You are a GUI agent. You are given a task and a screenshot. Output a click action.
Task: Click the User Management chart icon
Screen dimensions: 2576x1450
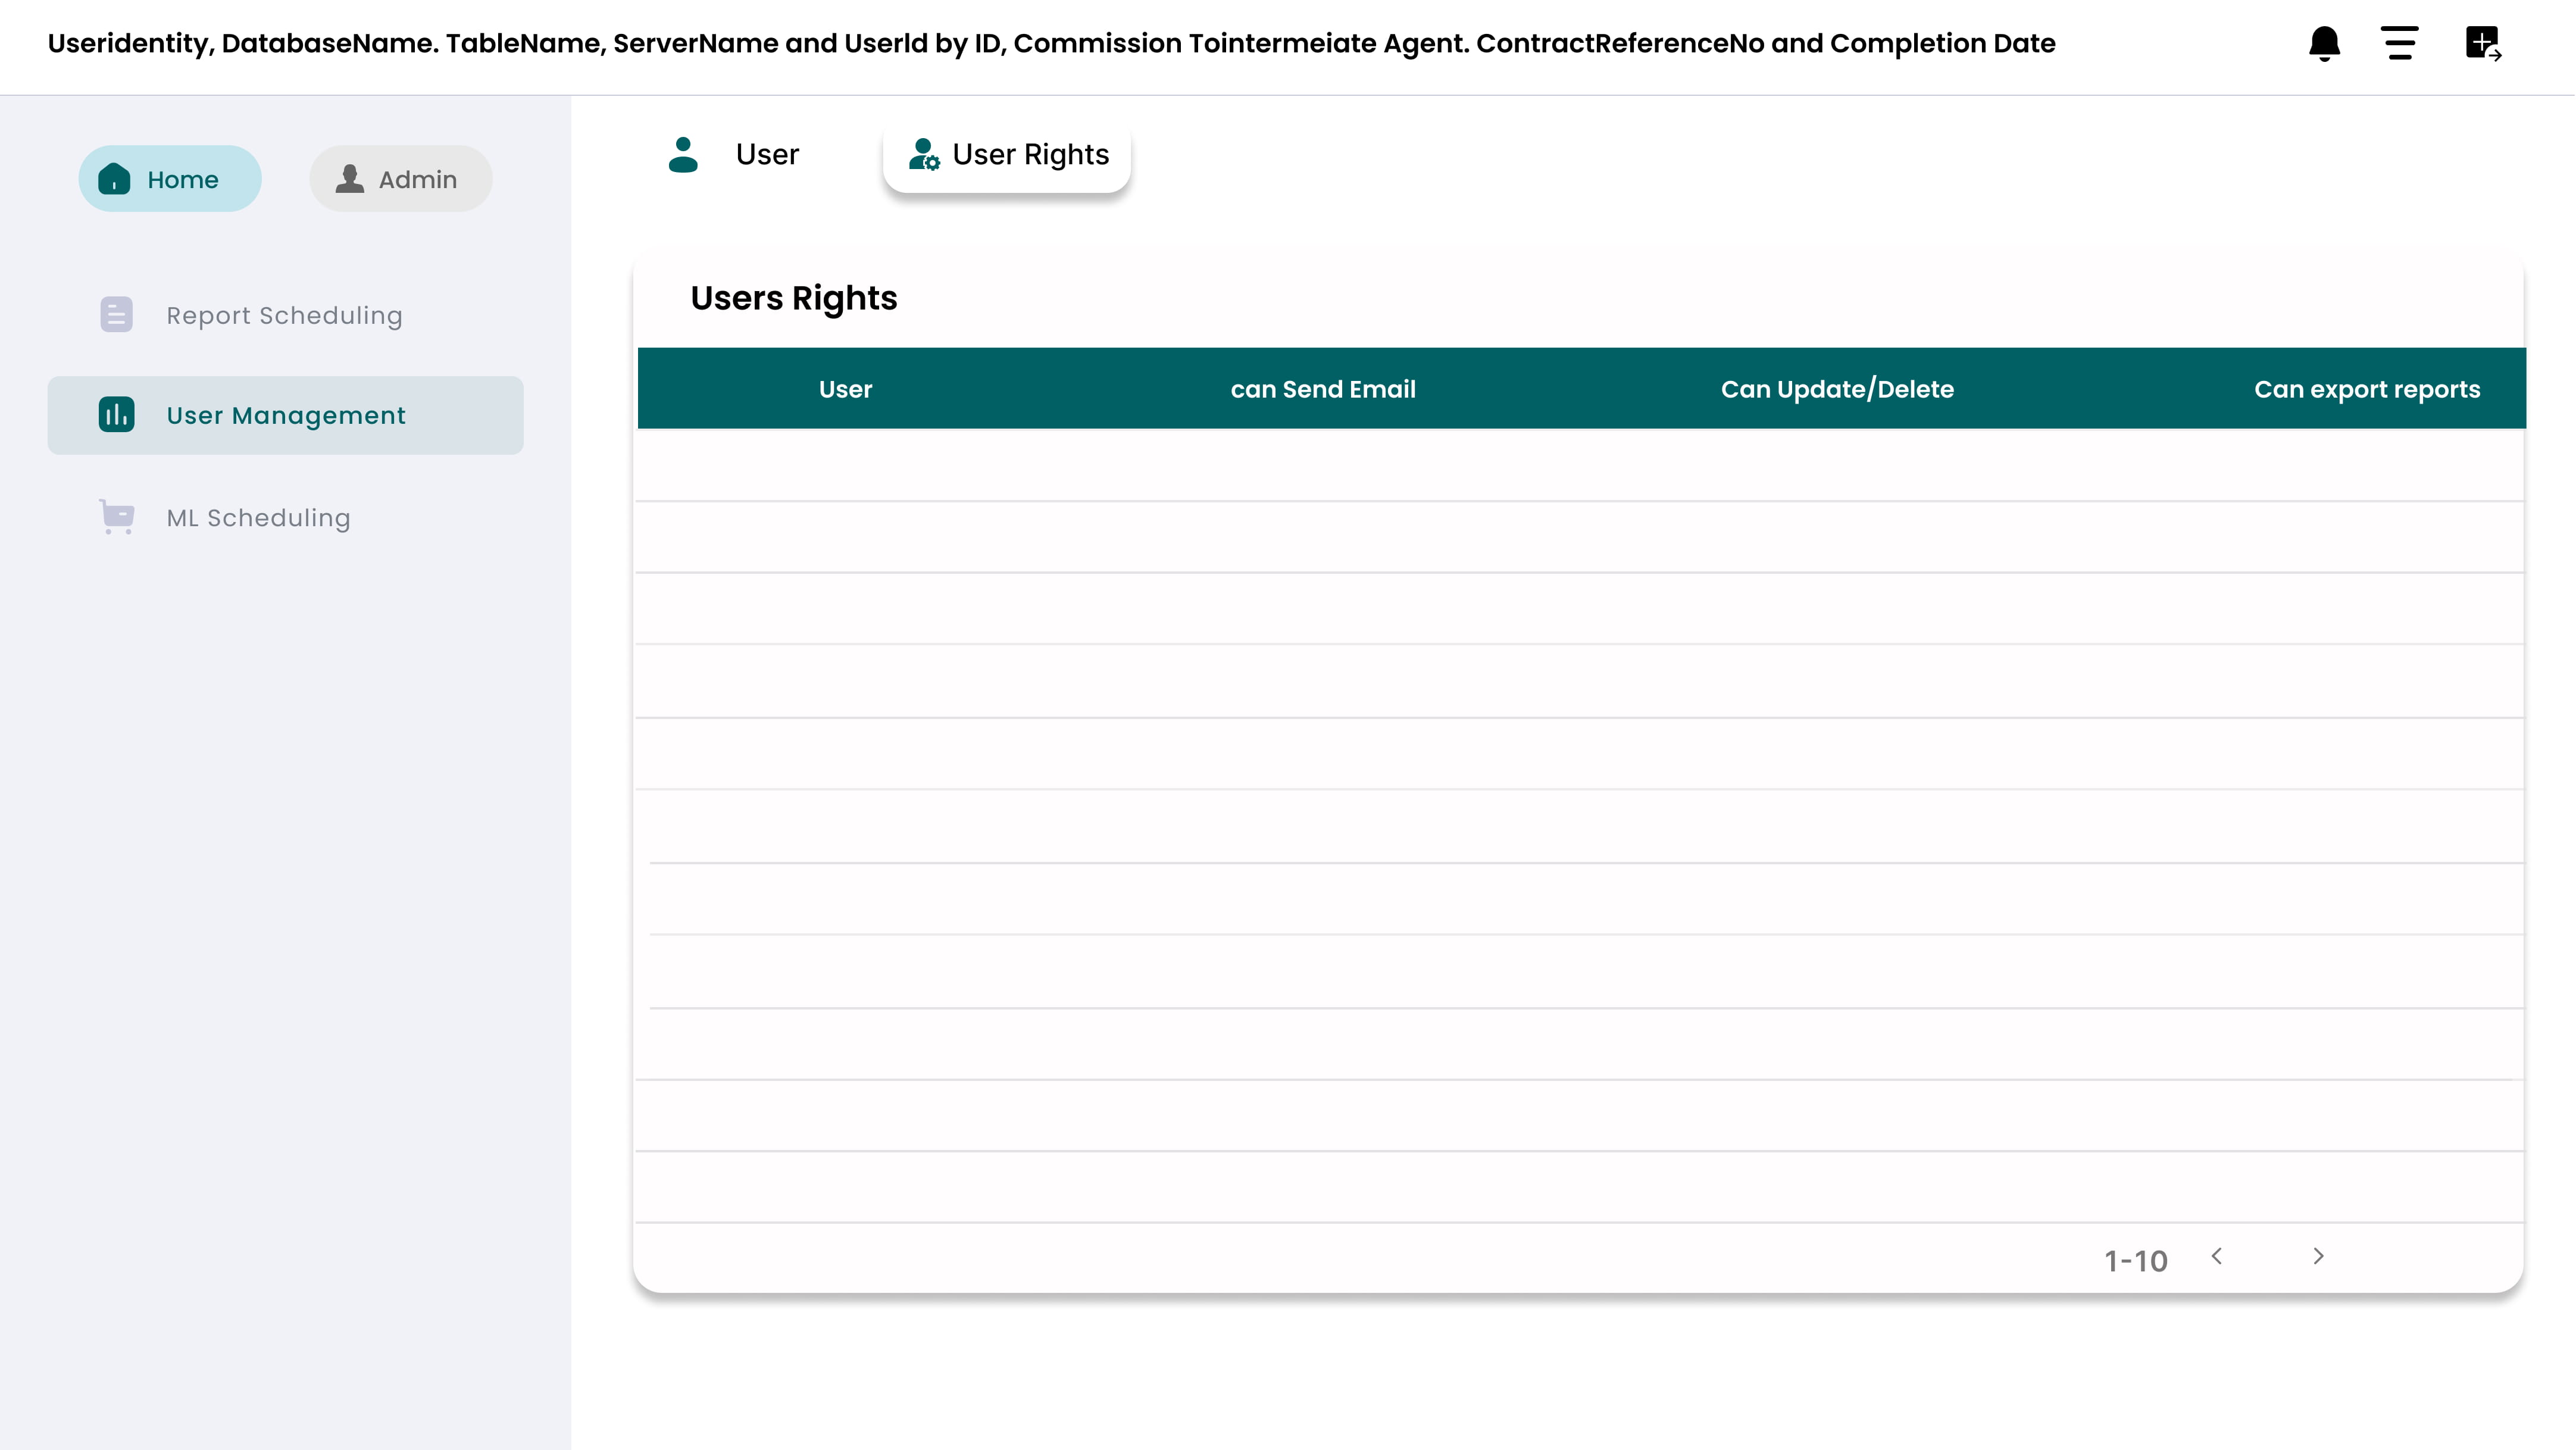116,415
